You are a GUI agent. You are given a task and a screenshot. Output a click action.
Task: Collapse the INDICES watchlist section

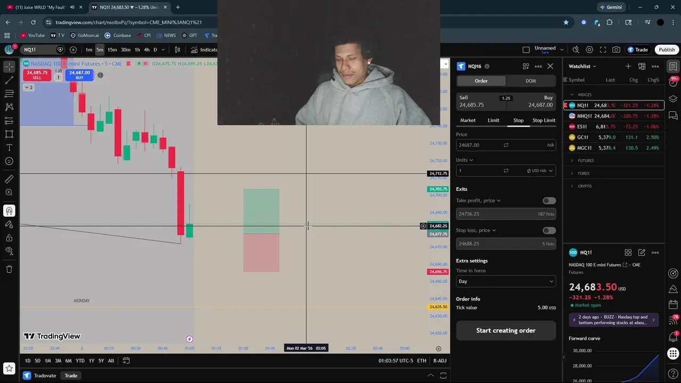(x=572, y=95)
